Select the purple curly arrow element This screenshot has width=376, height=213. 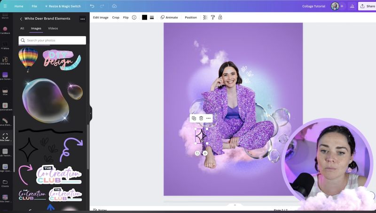coord(71,149)
